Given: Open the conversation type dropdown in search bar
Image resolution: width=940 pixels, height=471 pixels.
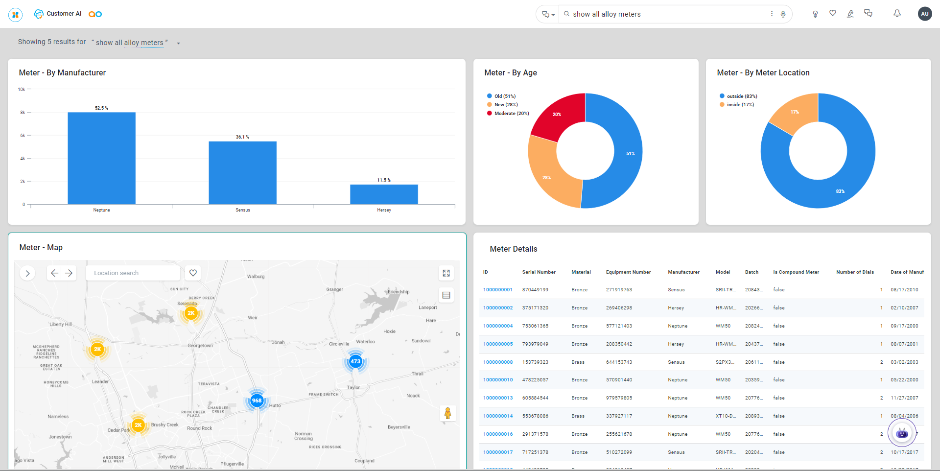Looking at the screenshot, I should [x=548, y=15].
